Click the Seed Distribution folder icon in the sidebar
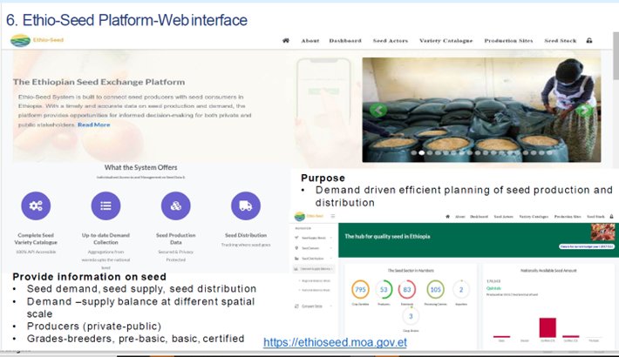The width and height of the screenshot is (619, 357). [x=296, y=259]
